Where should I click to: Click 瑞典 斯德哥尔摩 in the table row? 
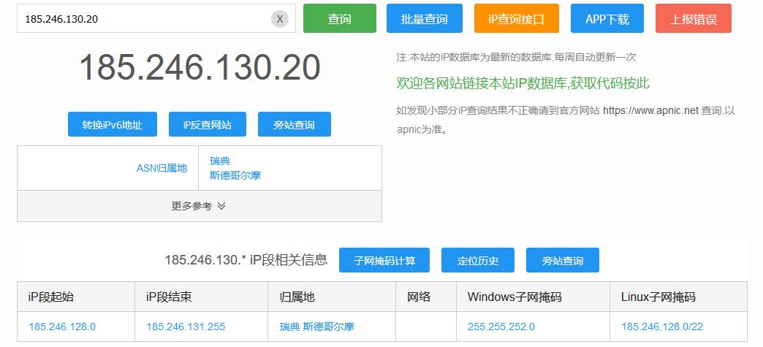click(x=316, y=327)
